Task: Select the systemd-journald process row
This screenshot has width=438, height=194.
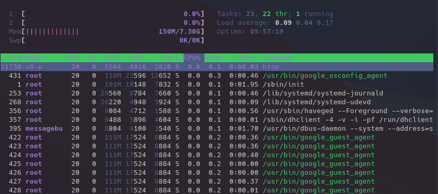Action: (217, 93)
